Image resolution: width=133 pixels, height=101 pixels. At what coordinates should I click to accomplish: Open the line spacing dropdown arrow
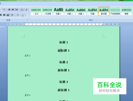pyautogui.click(x=14, y=15)
